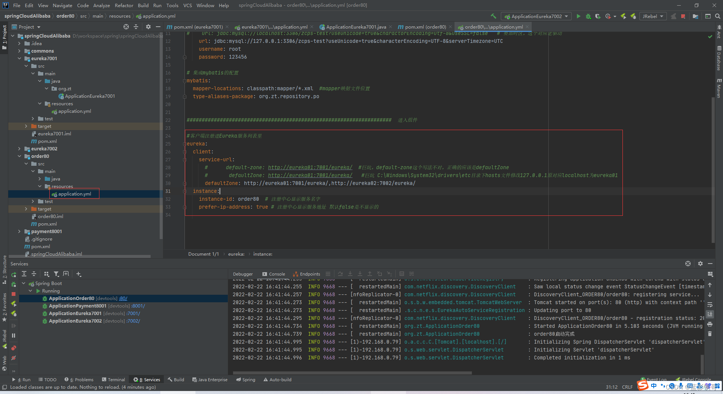Open Project Structure from the toolbar
The height and width of the screenshot is (394, 723).
(696, 16)
